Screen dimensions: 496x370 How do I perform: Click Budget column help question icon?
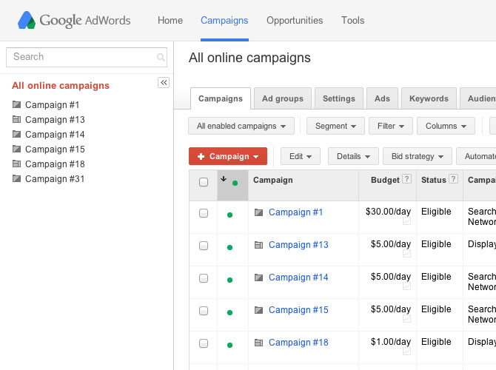pyautogui.click(x=407, y=179)
